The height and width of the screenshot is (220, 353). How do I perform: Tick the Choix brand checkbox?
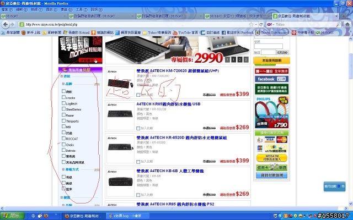[x=64, y=144]
